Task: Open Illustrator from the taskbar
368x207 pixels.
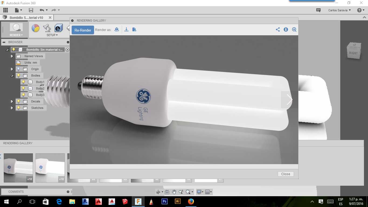Action: click(178, 201)
